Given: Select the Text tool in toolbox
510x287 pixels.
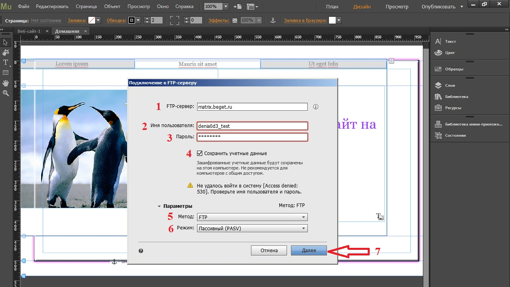Looking at the screenshot, I should [6, 62].
